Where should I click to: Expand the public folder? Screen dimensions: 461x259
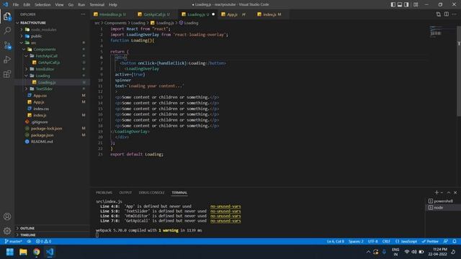(36, 36)
